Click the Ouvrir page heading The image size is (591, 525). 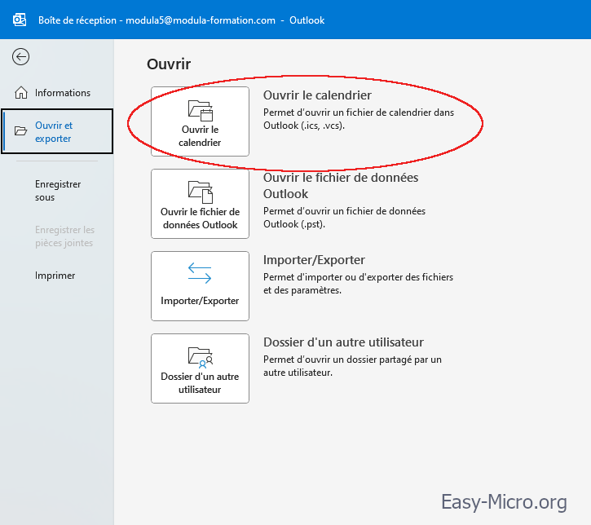pyautogui.click(x=169, y=64)
